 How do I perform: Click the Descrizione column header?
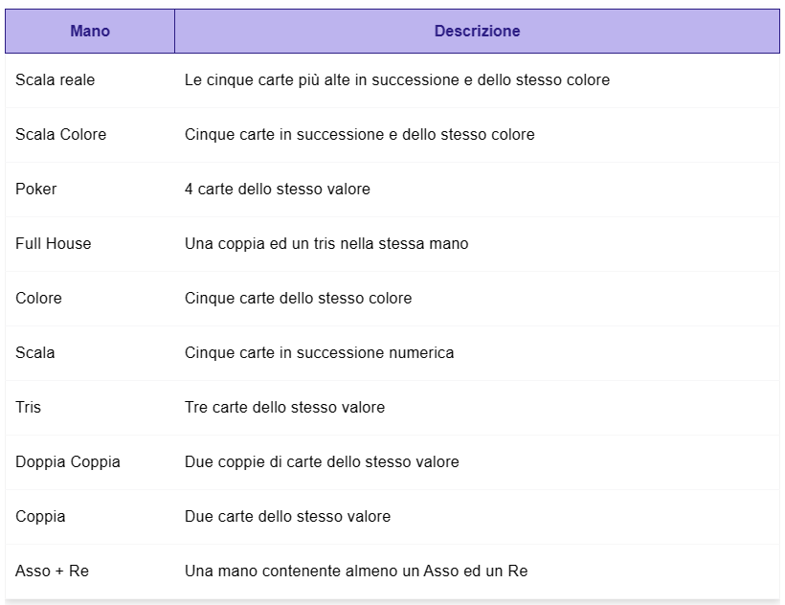click(x=477, y=31)
